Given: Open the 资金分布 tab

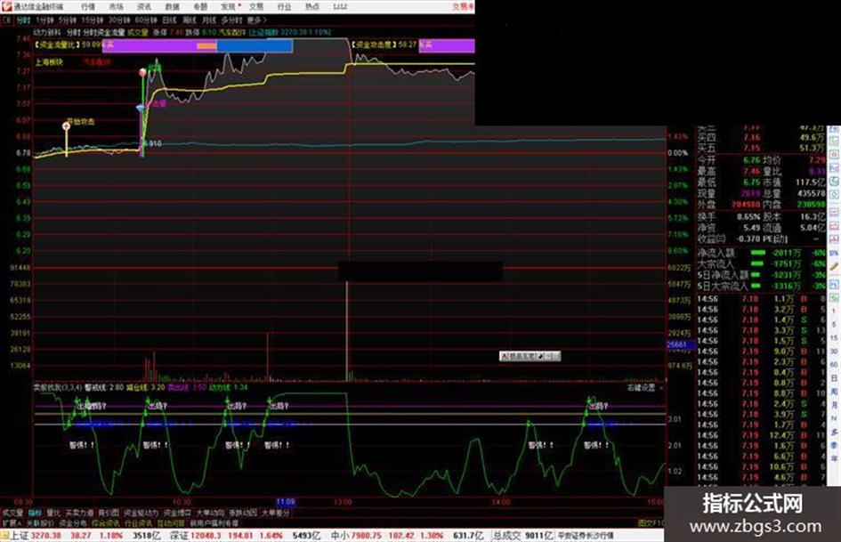Looking at the screenshot, I should pyautogui.click(x=73, y=522).
